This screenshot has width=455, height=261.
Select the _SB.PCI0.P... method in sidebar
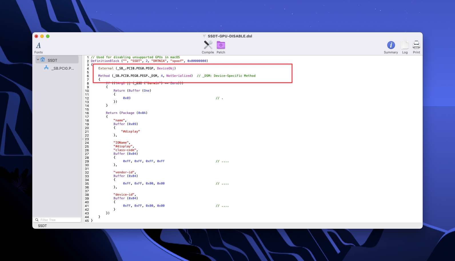(x=62, y=68)
